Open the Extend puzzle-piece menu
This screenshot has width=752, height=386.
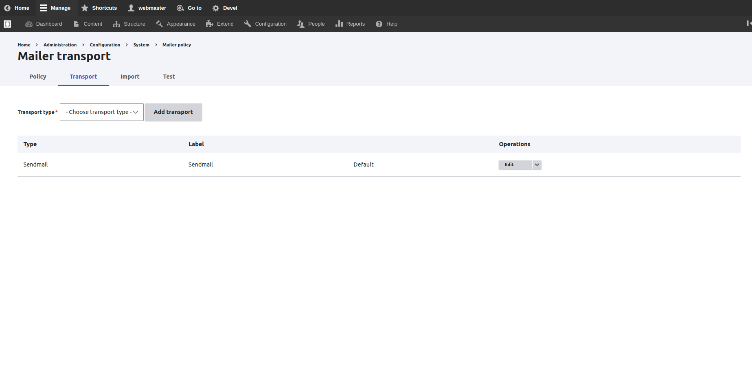pyautogui.click(x=210, y=24)
